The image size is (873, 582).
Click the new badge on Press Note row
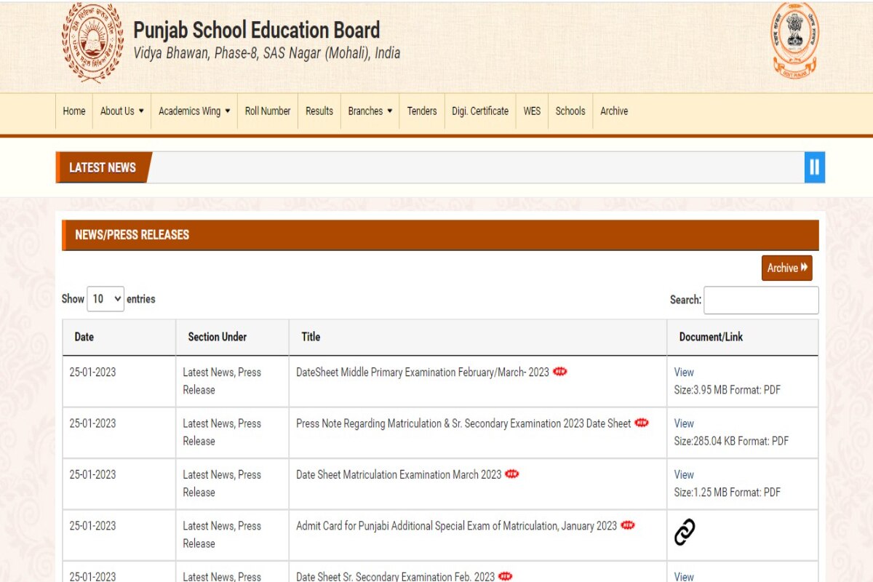pyautogui.click(x=642, y=423)
